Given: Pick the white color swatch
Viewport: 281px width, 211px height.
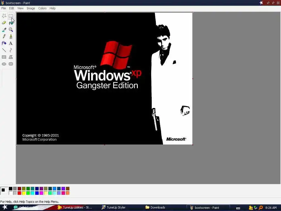Looking at the screenshot, I should 11,193.
